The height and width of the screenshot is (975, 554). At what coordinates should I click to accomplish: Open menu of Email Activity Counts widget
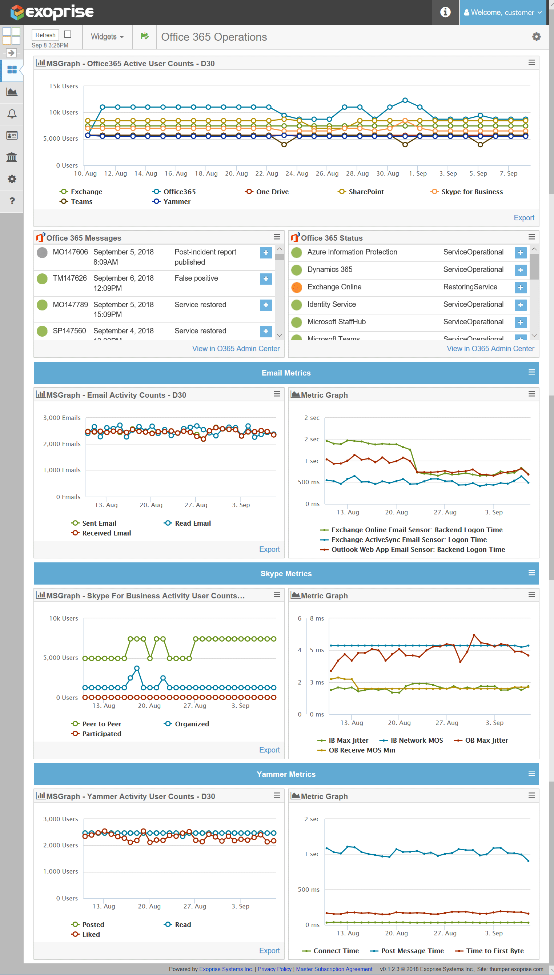(x=277, y=394)
